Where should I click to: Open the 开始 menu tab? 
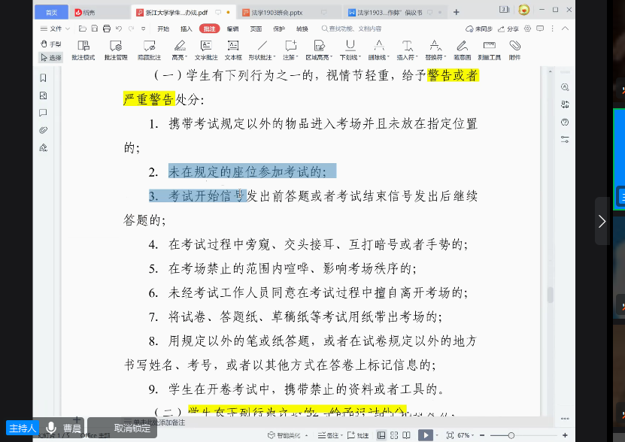[x=163, y=29]
